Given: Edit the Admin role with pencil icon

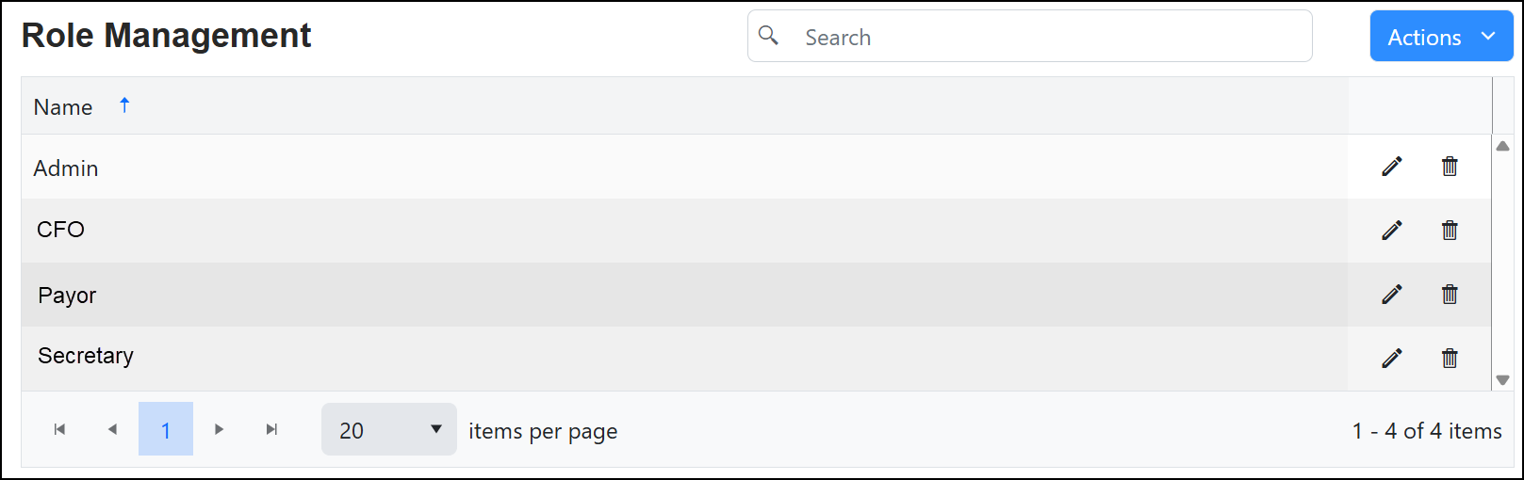Looking at the screenshot, I should (1391, 167).
